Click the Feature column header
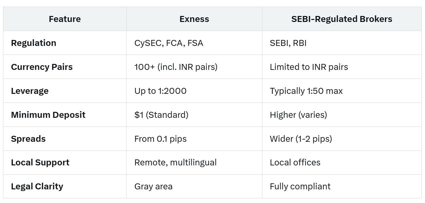The height and width of the screenshot is (203, 425). click(65, 19)
